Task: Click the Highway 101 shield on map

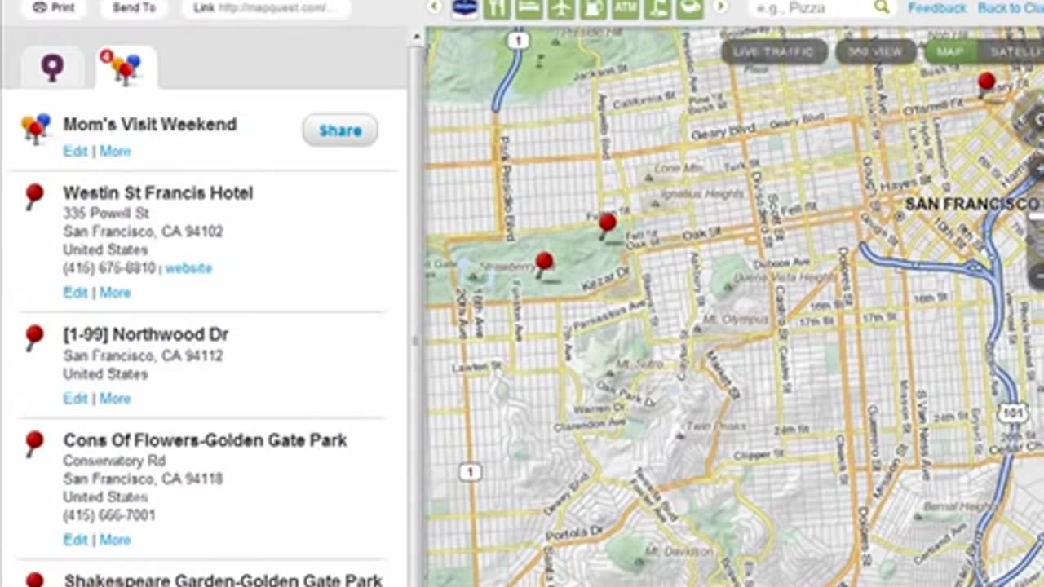Action: point(1011,413)
